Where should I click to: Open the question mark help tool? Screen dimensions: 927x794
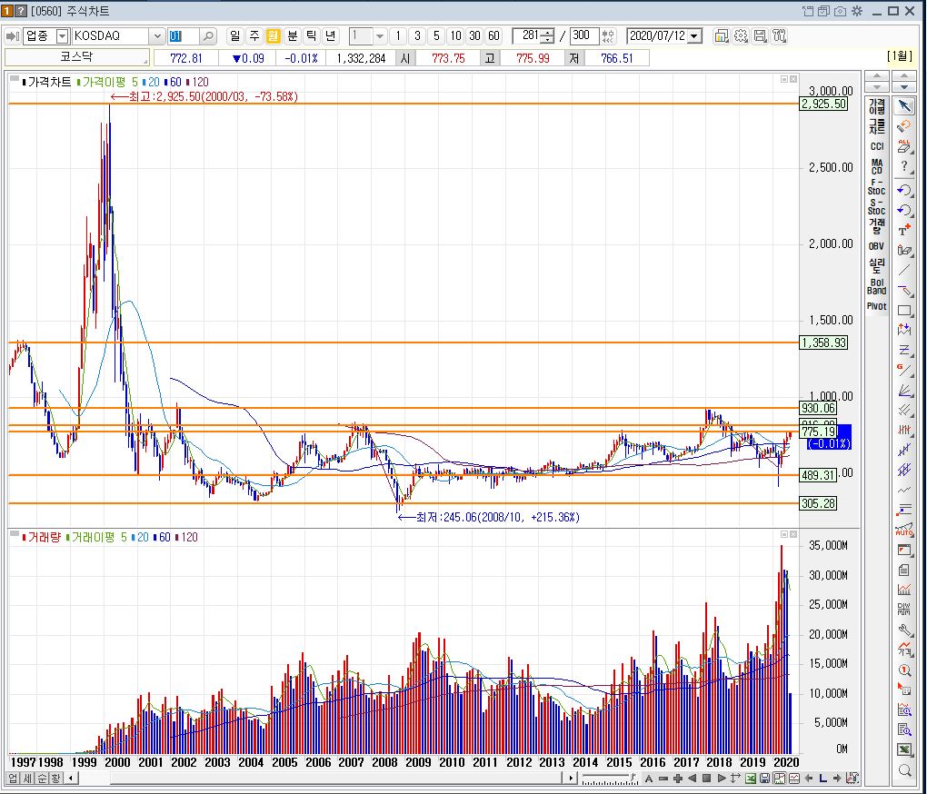(904, 167)
